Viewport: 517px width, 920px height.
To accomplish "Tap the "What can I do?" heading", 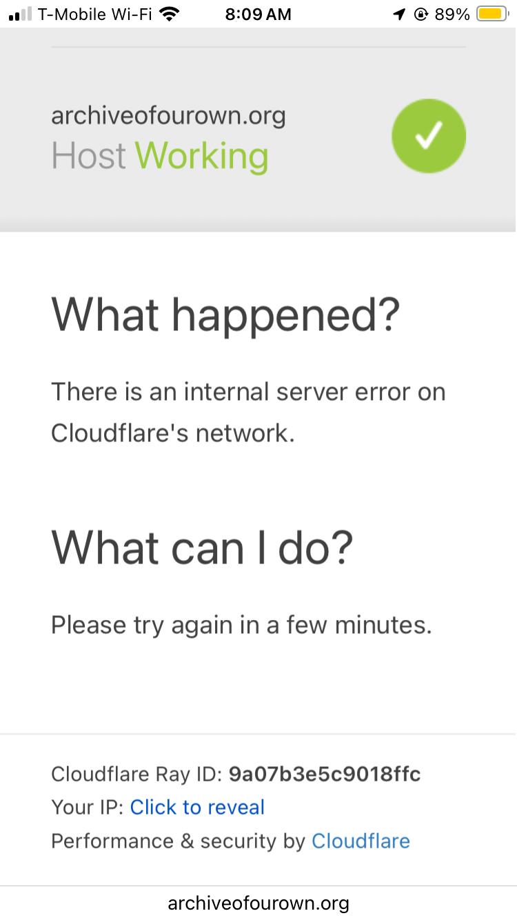I will 202,548.
